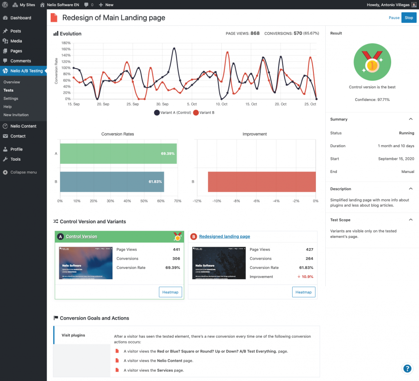419x381 pixels.
Task: Click the Nelio Content icon
Action: tap(5, 126)
